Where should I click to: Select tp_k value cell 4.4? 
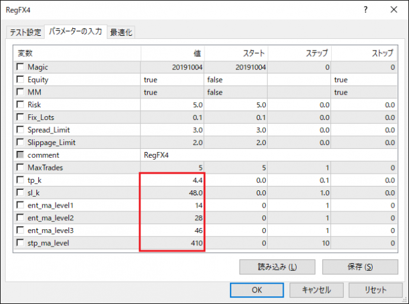click(x=172, y=180)
